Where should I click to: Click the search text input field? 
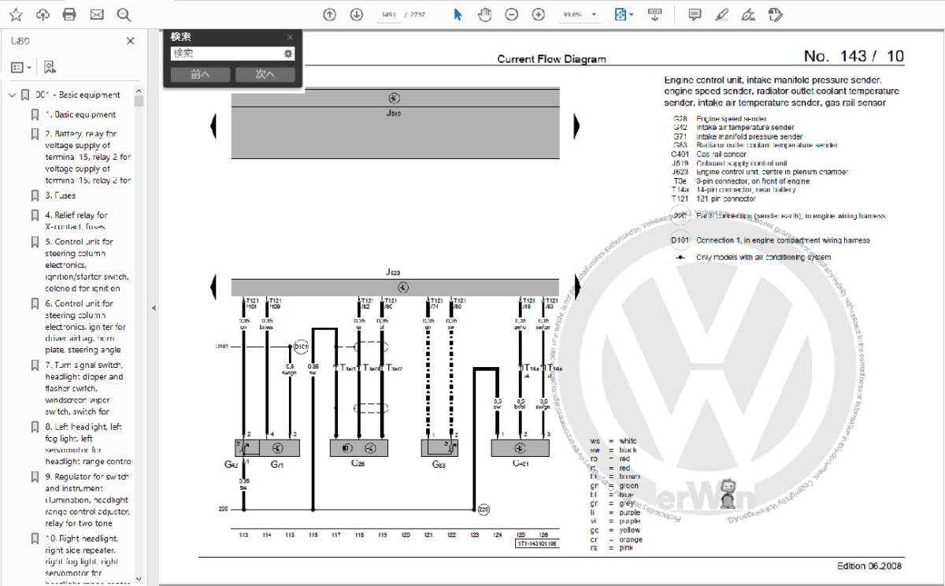click(x=226, y=54)
